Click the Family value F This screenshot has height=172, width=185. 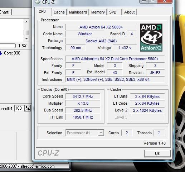(x=73, y=66)
